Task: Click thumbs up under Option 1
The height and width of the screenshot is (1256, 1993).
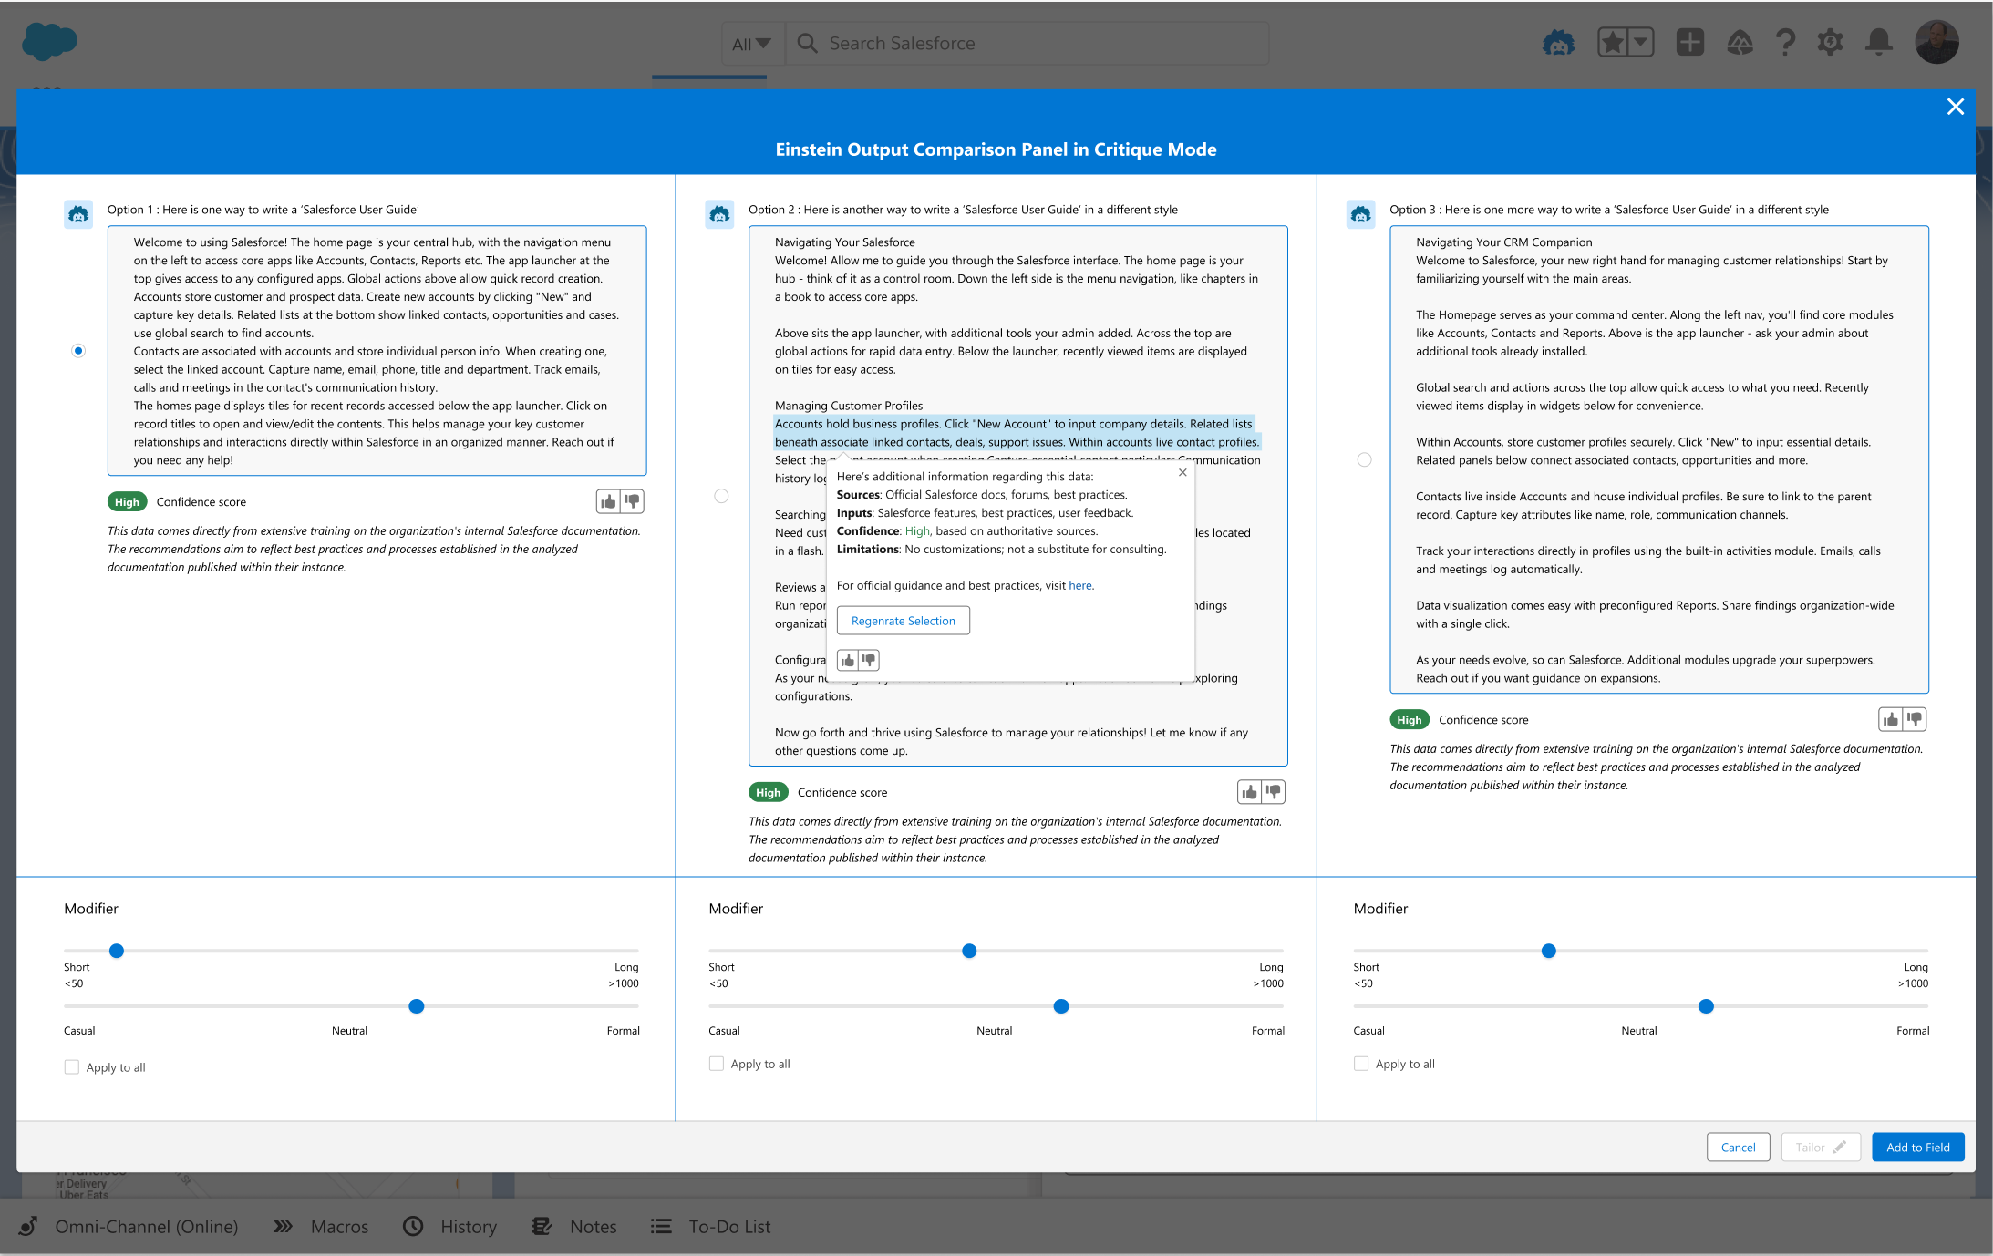Action: click(x=608, y=501)
